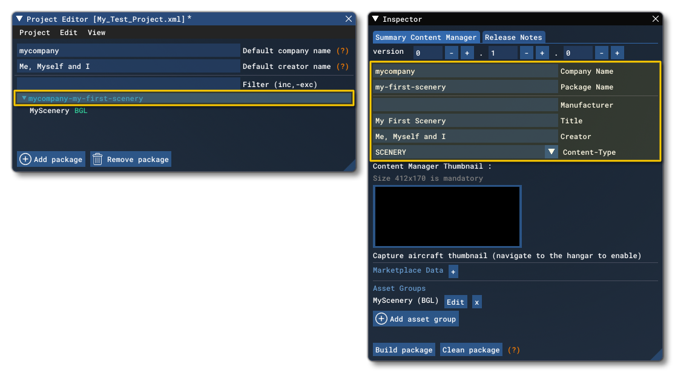Collapse the Inspector panel with its triangle
This screenshot has height=373, width=675.
376,18
